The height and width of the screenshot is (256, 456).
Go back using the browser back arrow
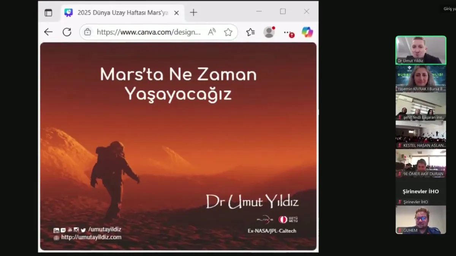coord(48,32)
